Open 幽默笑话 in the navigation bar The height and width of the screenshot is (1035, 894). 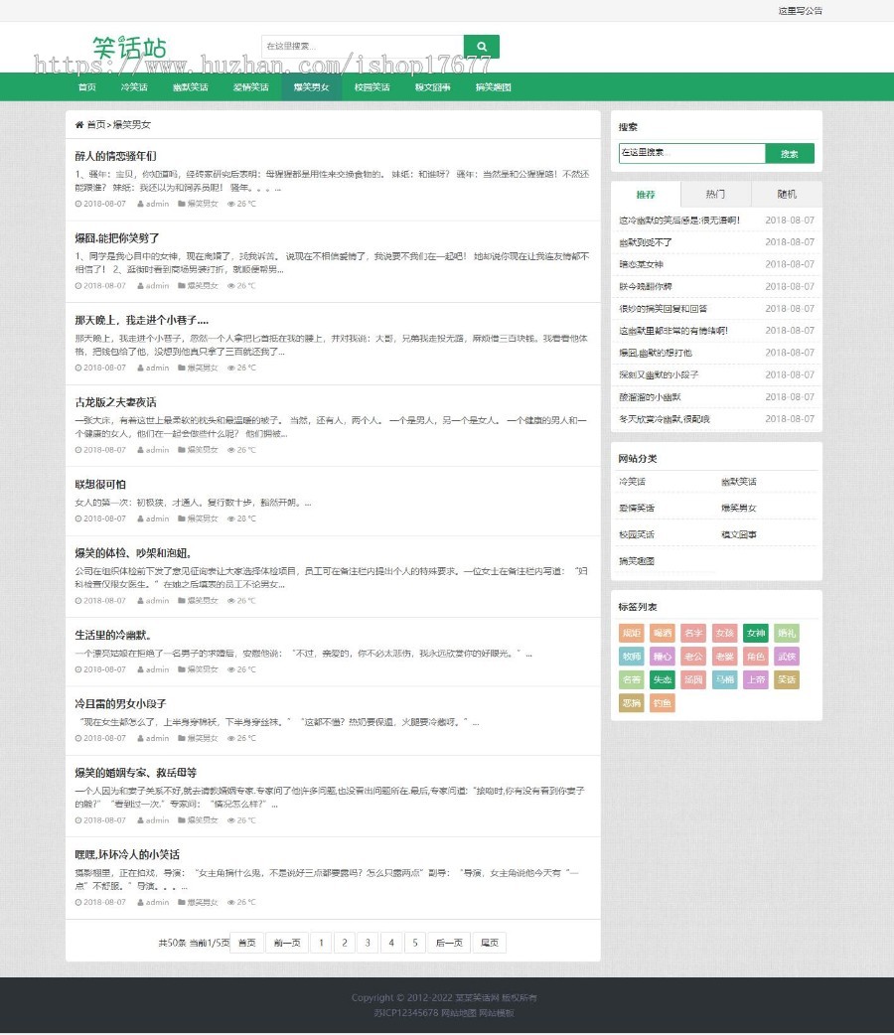[190, 87]
